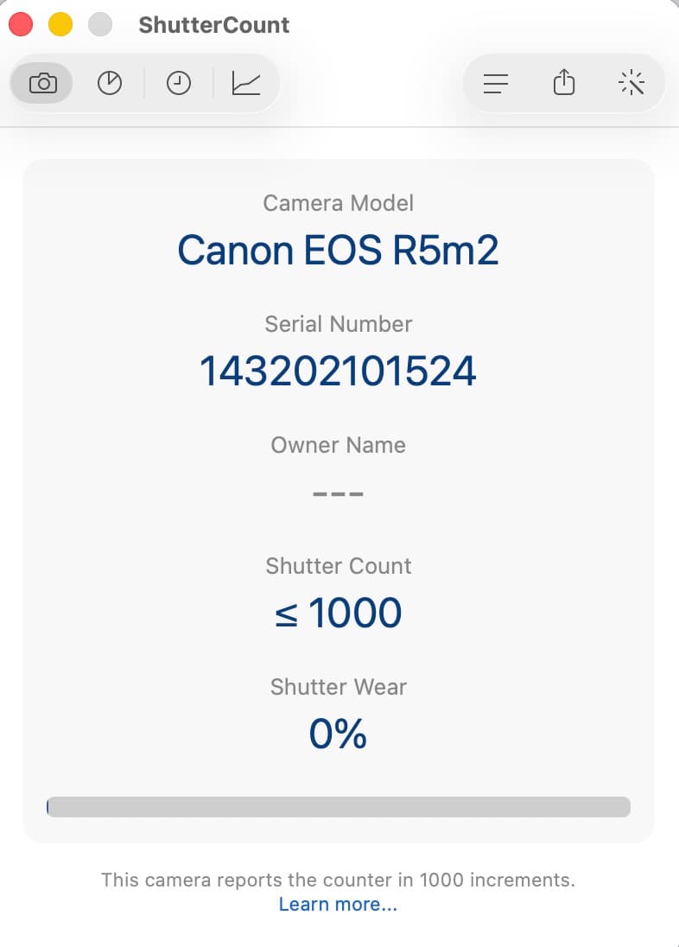Click the sparkle wand toolbar icon

632,83
